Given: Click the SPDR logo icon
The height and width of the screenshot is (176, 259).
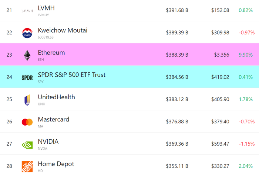Looking at the screenshot, I should click(27, 77).
